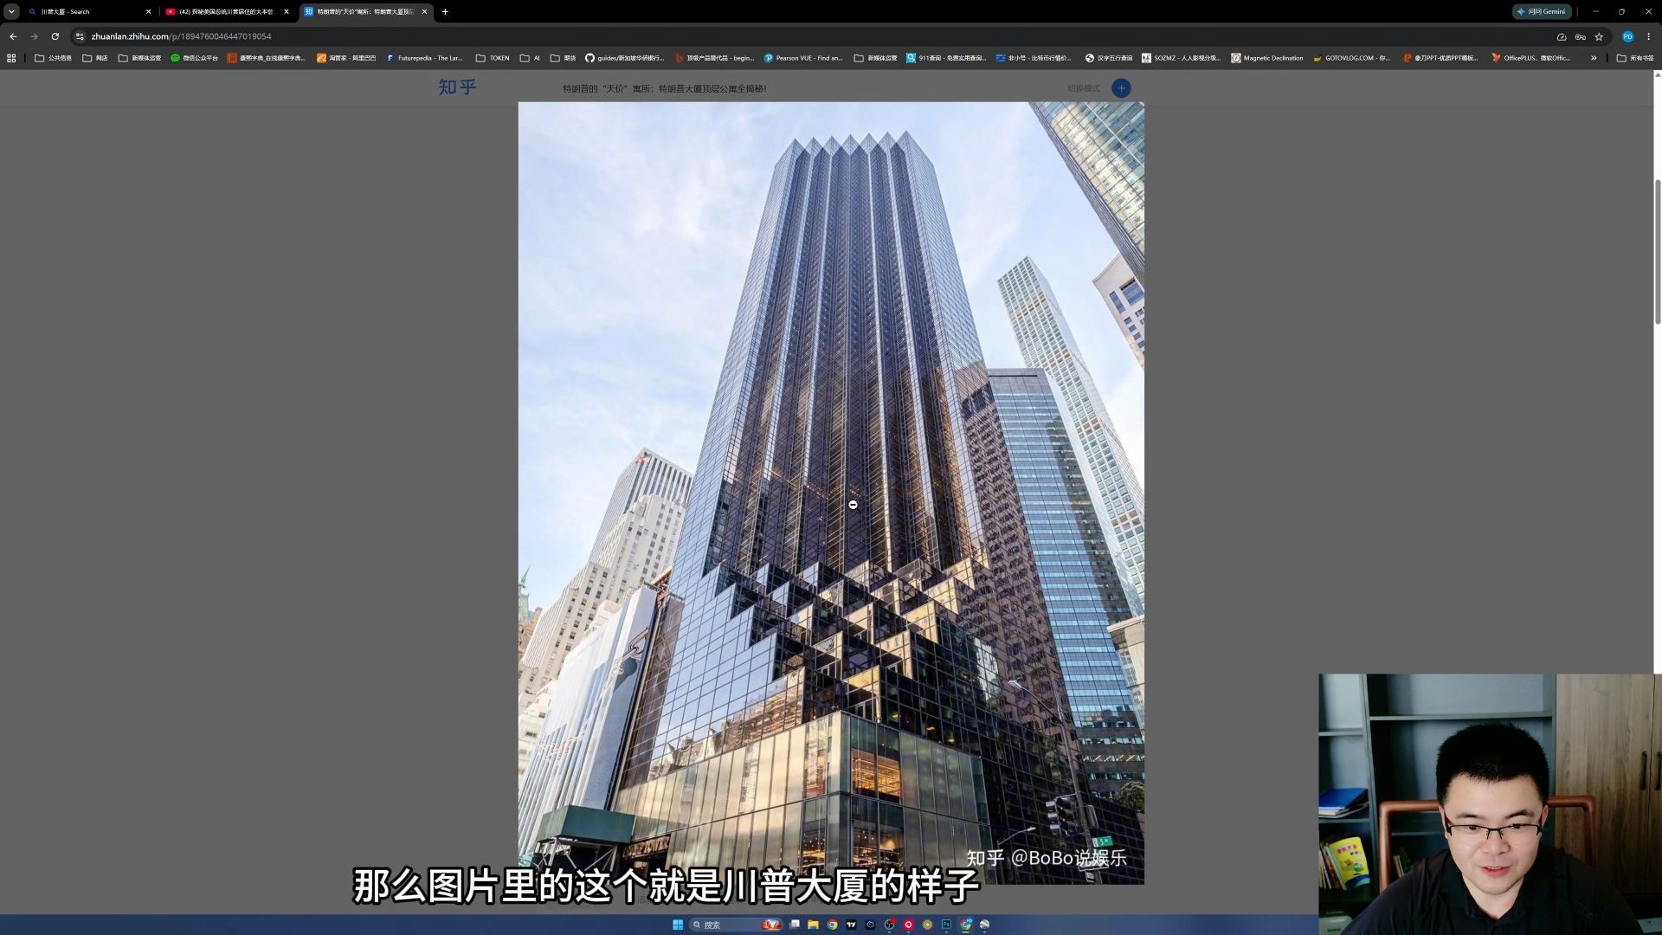Image resolution: width=1662 pixels, height=935 pixels.
Task: Close the YouTube tab
Action: (287, 12)
